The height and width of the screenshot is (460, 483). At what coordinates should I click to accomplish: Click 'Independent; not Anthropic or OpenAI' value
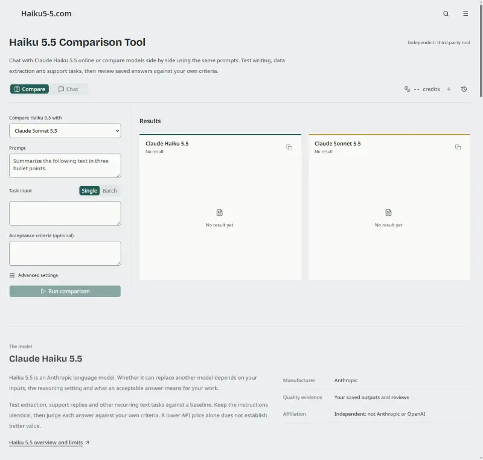[380, 414]
